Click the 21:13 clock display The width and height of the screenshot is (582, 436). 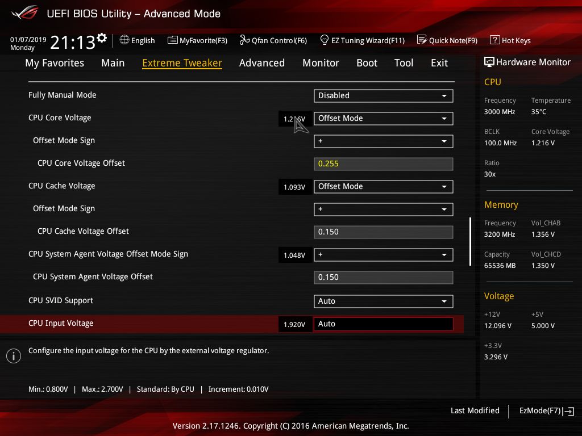click(x=73, y=43)
